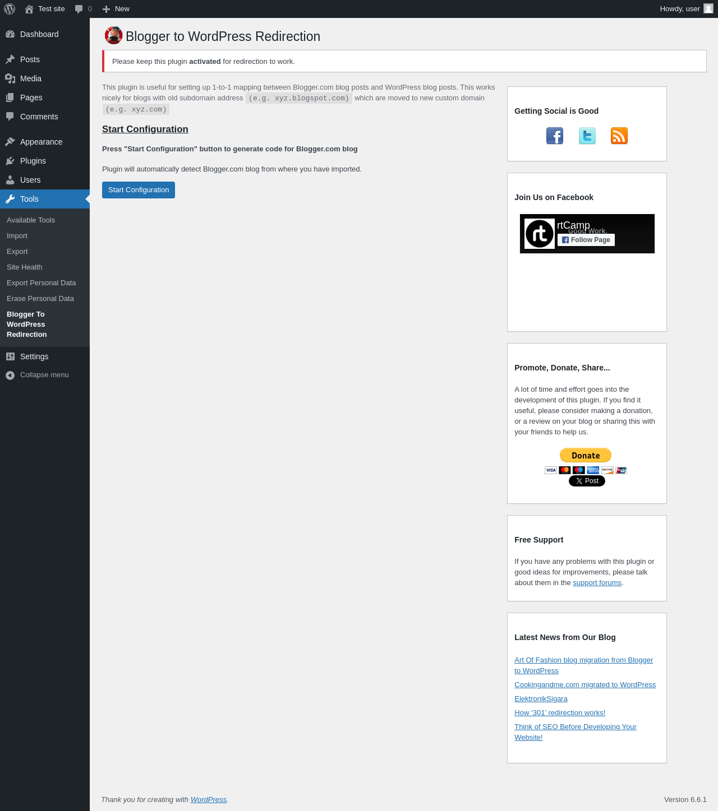Screen dimensions: 718x811
Task: Open How '301' redirection works link
Action: click(x=560, y=713)
